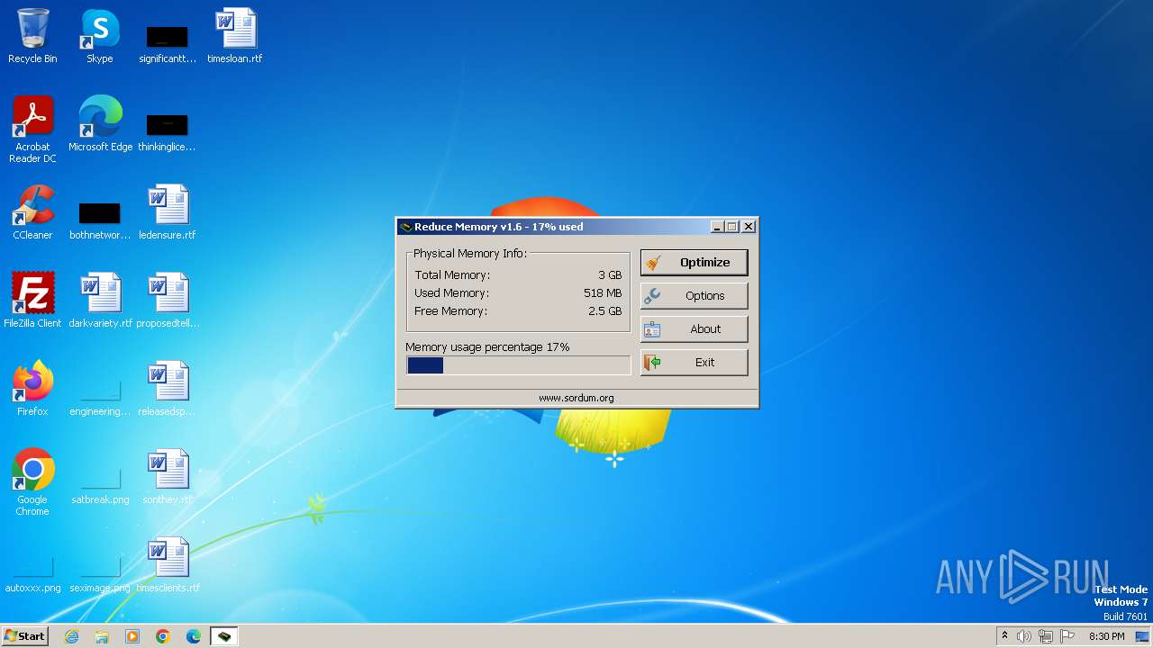Select the Recycle Bin desktop icon

click(x=32, y=36)
